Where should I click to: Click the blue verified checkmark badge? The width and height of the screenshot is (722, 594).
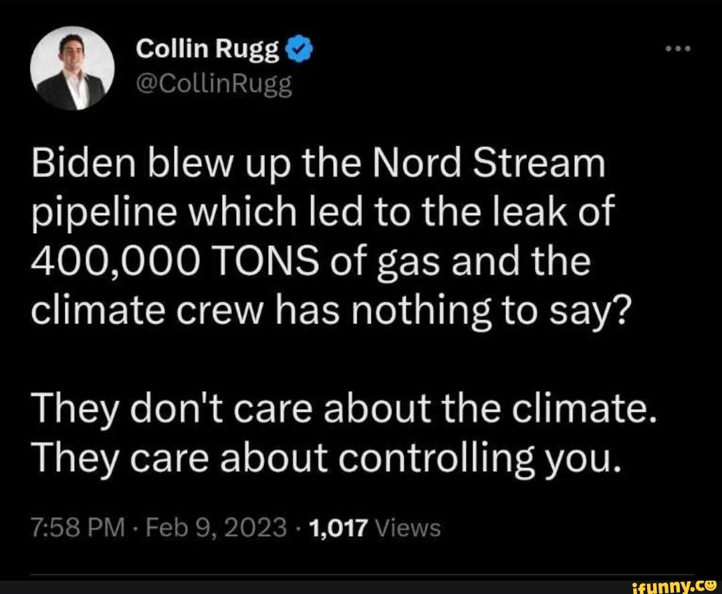(299, 49)
